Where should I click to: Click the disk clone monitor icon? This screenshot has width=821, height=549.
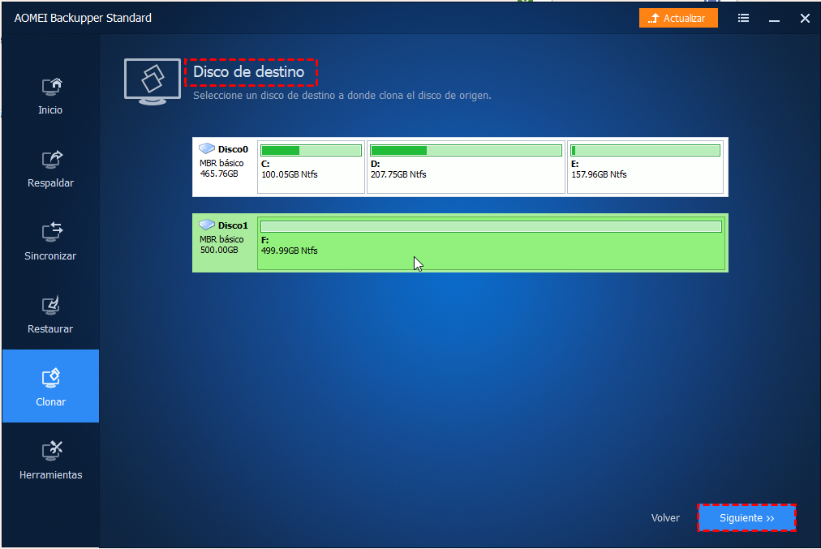153,82
